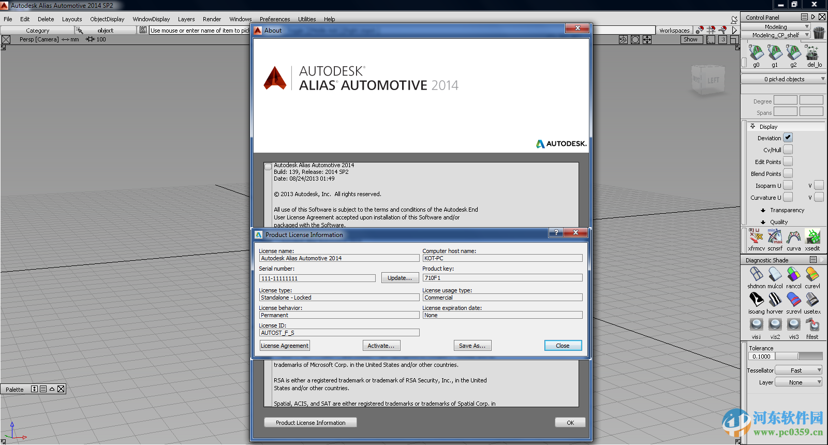Choose shdnon diagnostic shade off

(756, 274)
